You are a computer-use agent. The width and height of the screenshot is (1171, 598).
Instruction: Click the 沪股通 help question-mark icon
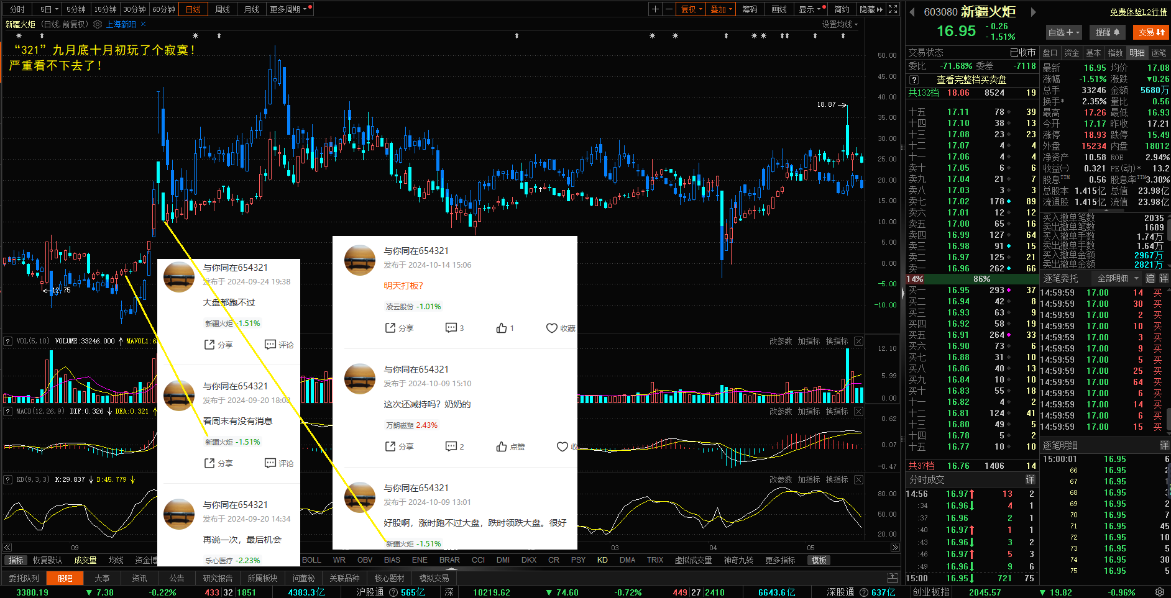[393, 592]
